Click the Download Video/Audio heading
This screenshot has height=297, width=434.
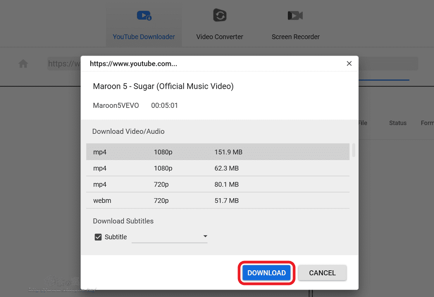[128, 131]
